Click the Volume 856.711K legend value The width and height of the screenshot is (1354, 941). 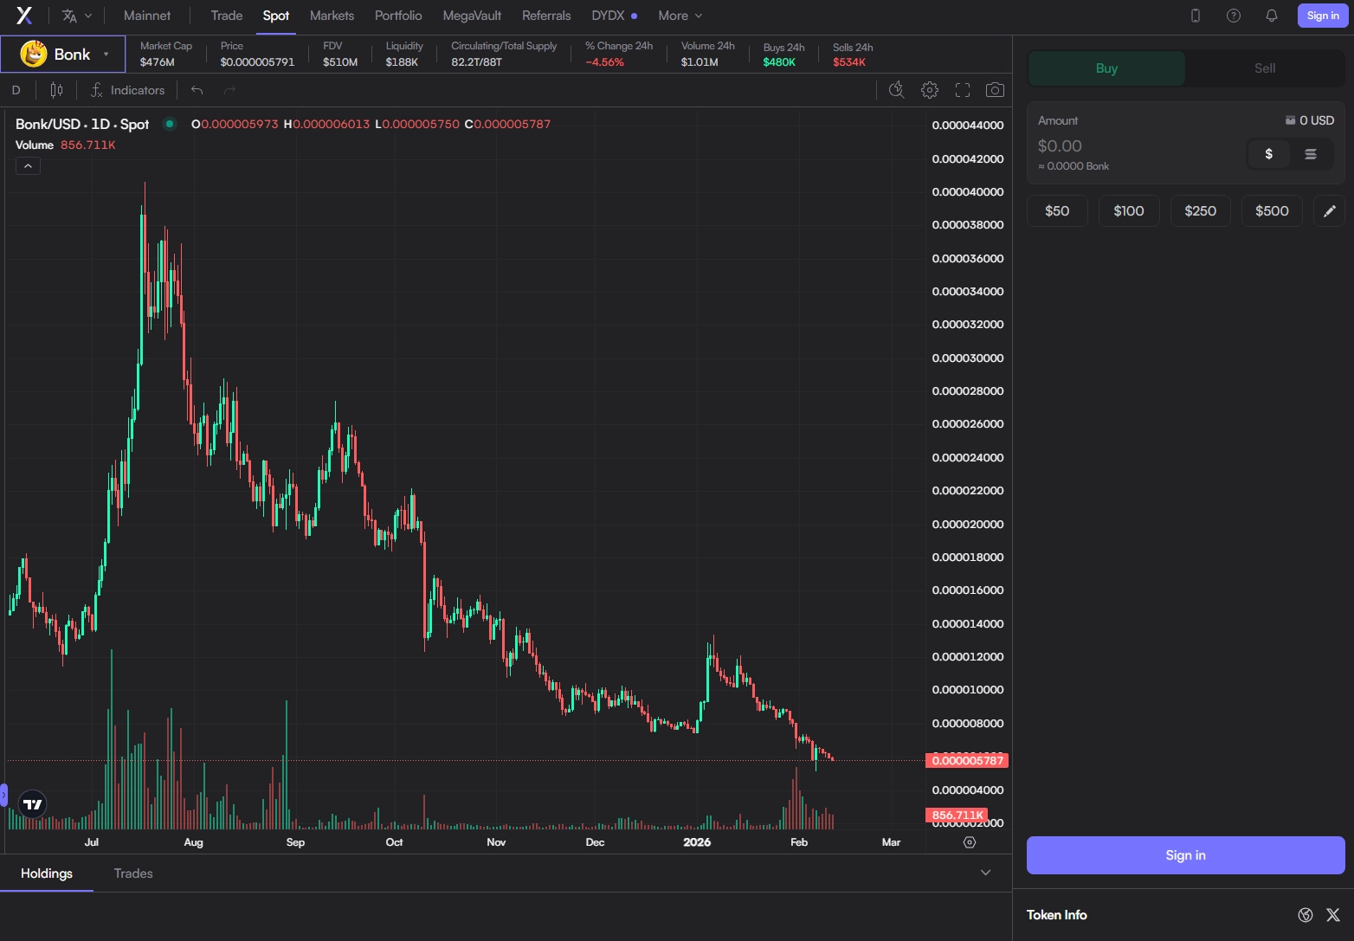point(88,145)
